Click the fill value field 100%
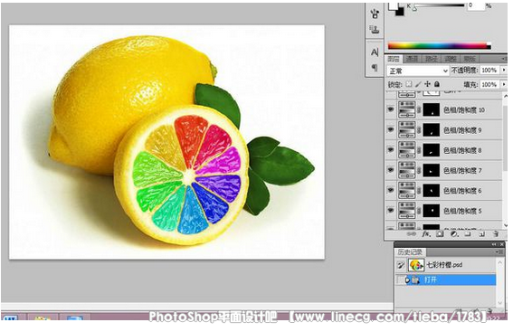The image size is (532, 332). (490, 84)
